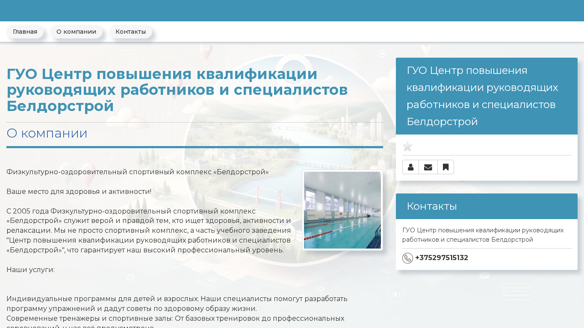Image resolution: width=584 pixels, height=328 pixels.
Task: Click the 'Физкультурно-оздоровительный спортивный комплекс' first line
Action: point(138,172)
